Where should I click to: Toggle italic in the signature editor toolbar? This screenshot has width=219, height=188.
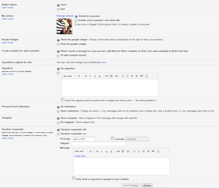coord(90,76)
